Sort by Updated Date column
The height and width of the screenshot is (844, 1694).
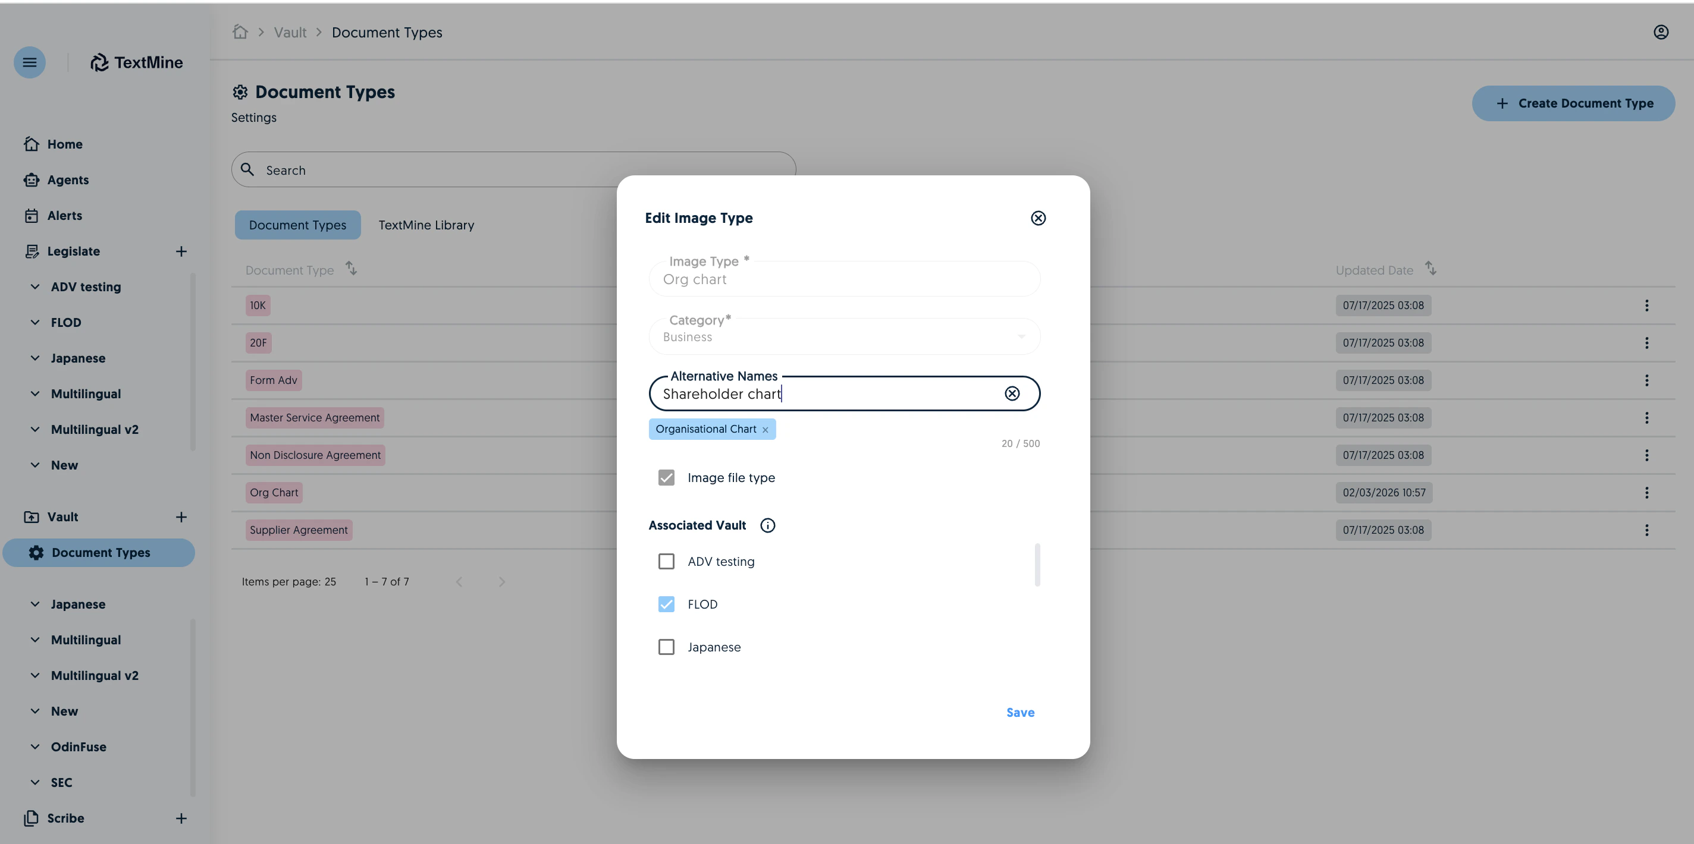[x=1431, y=268]
